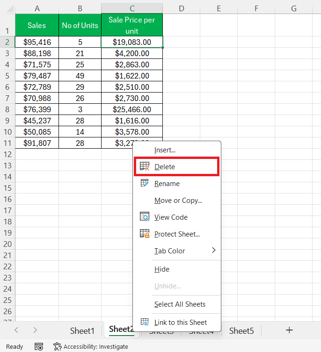Add a new sheet with plus button
Screen dimensions: 321x352
point(289,330)
